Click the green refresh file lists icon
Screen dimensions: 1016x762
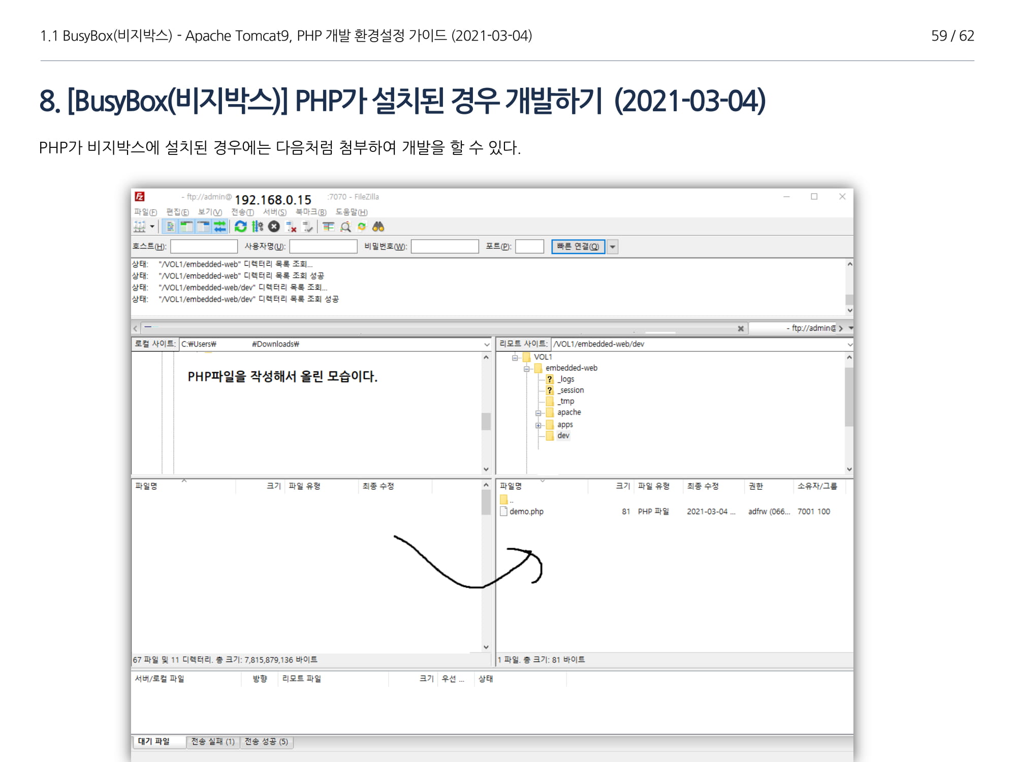[x=240, y=227]
